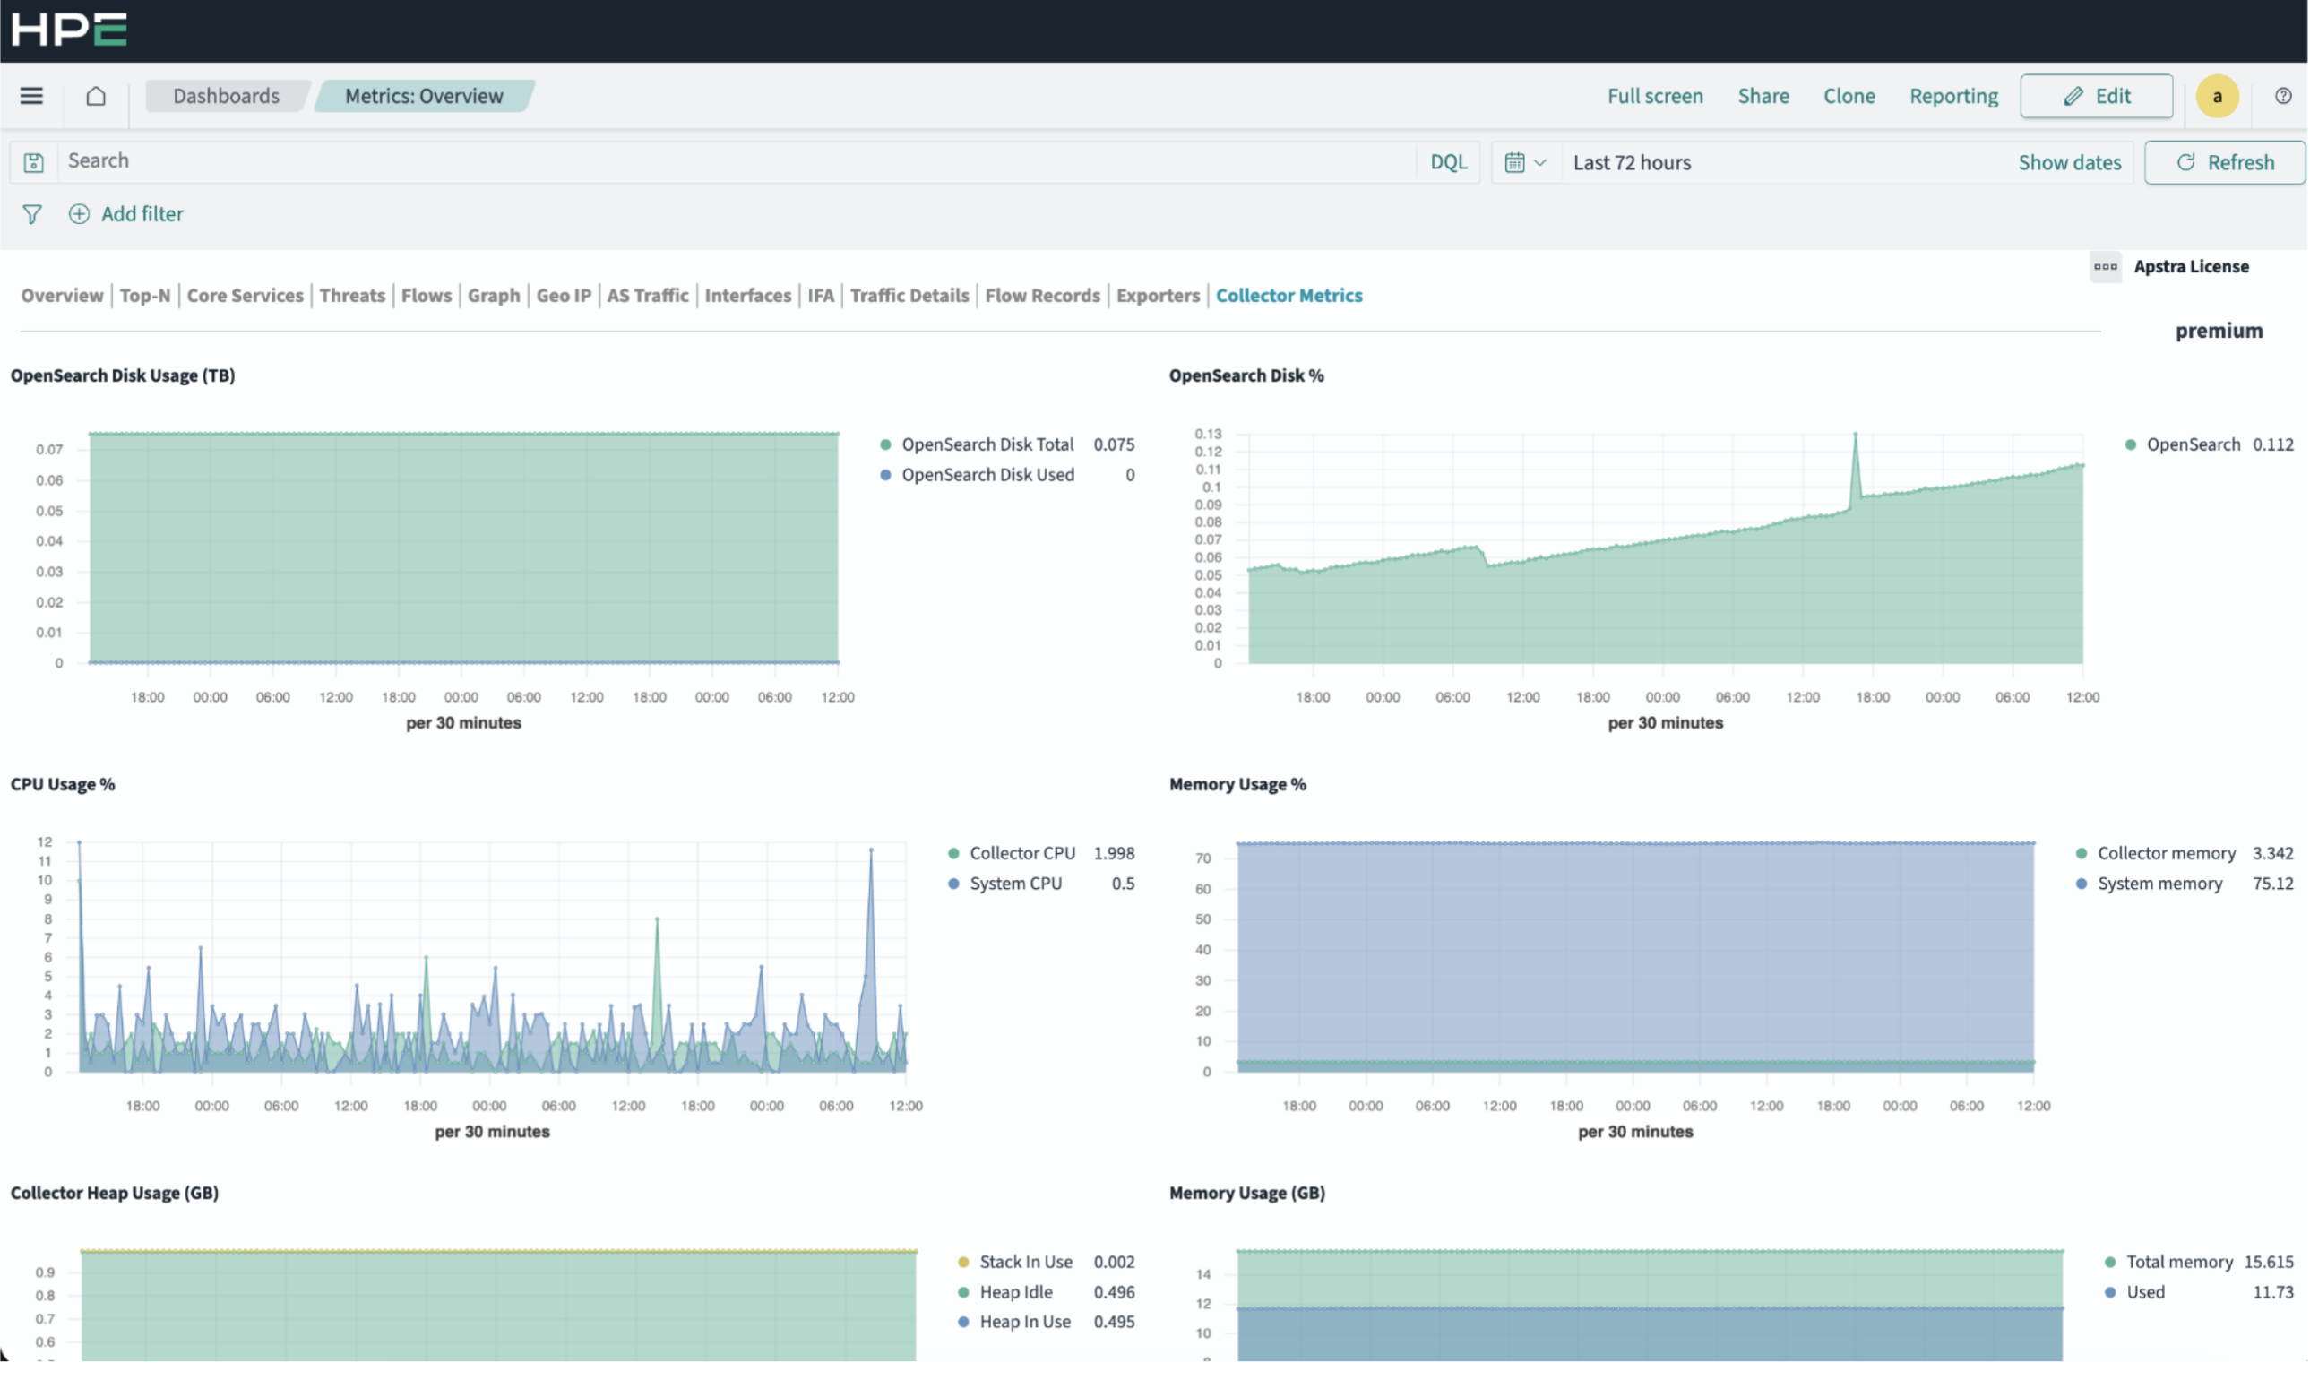Open the Threats tab
2310x1380 pixels.
(352, 296)
